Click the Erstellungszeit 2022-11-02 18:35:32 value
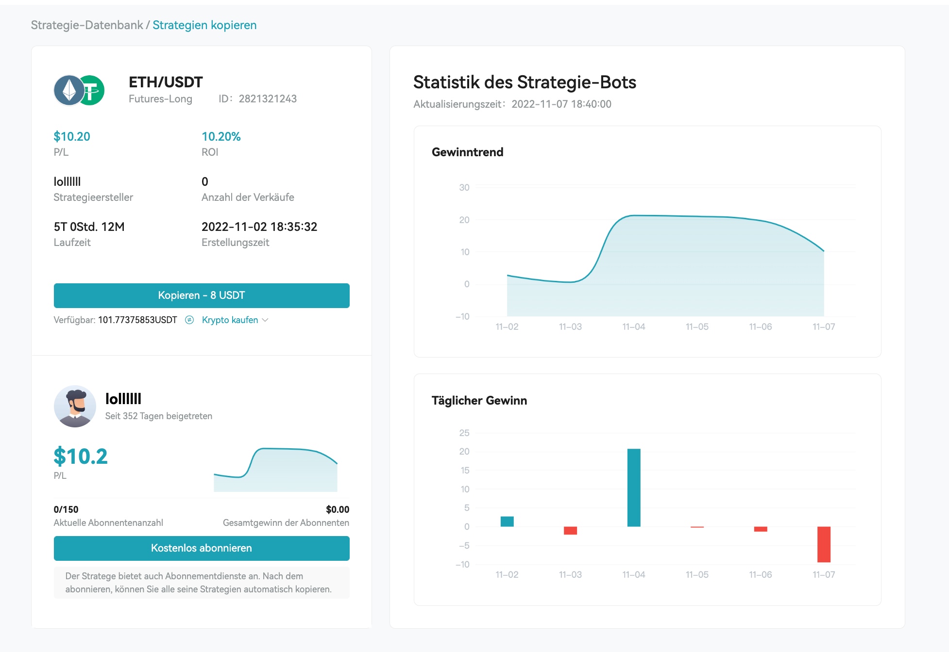 coord(259,227)
